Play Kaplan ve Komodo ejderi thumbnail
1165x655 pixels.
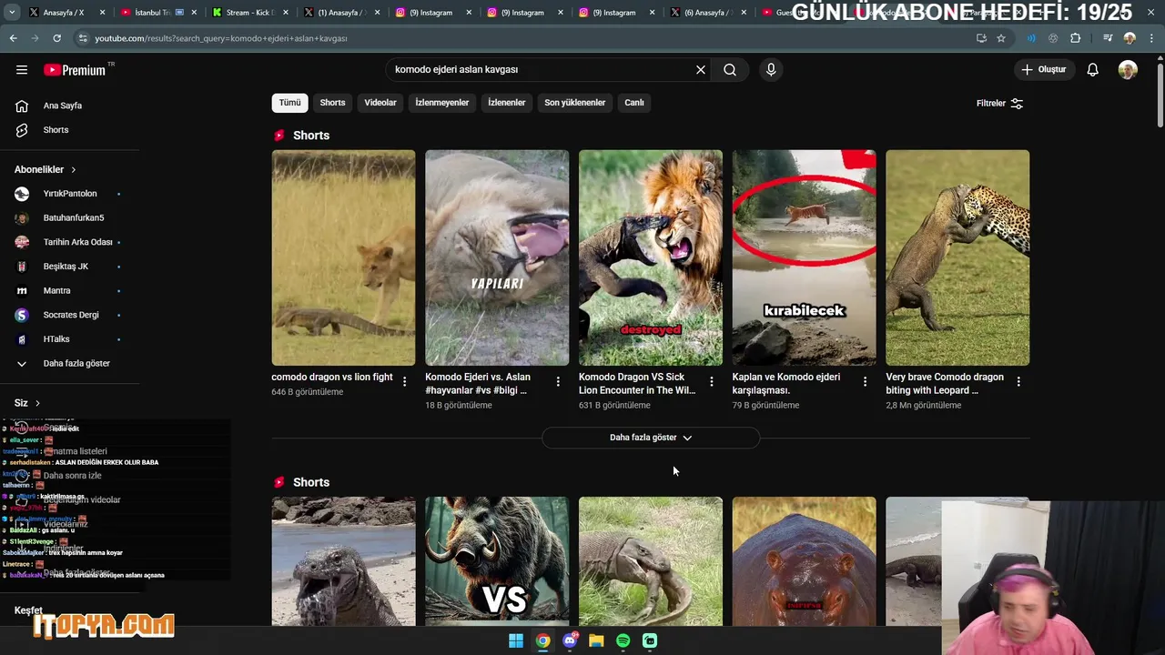pos(805,257)
